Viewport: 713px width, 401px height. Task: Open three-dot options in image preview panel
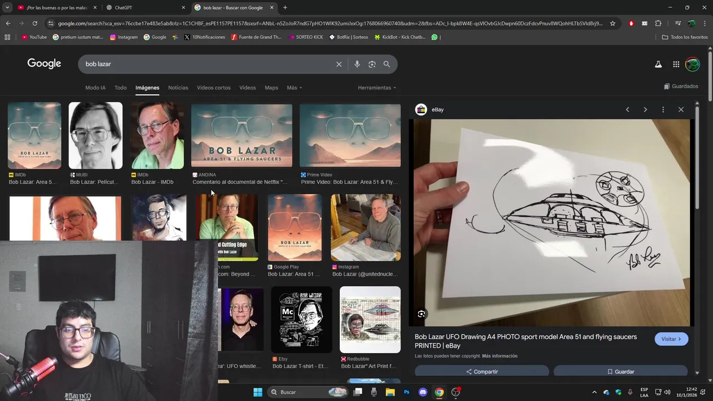[663, 110]
